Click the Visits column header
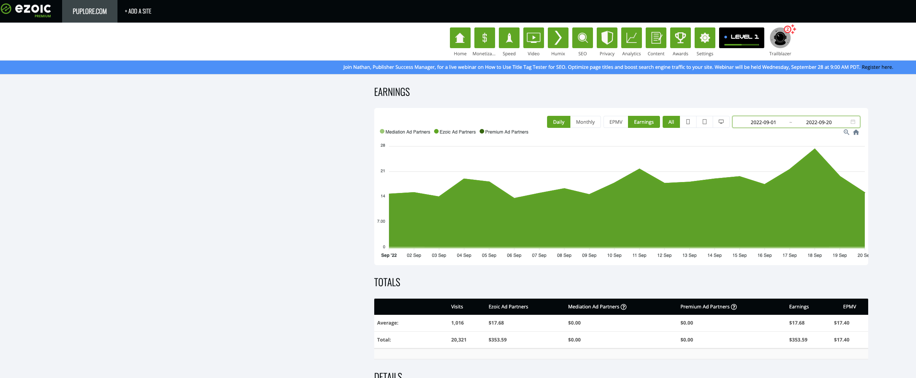 pos(457,307)
